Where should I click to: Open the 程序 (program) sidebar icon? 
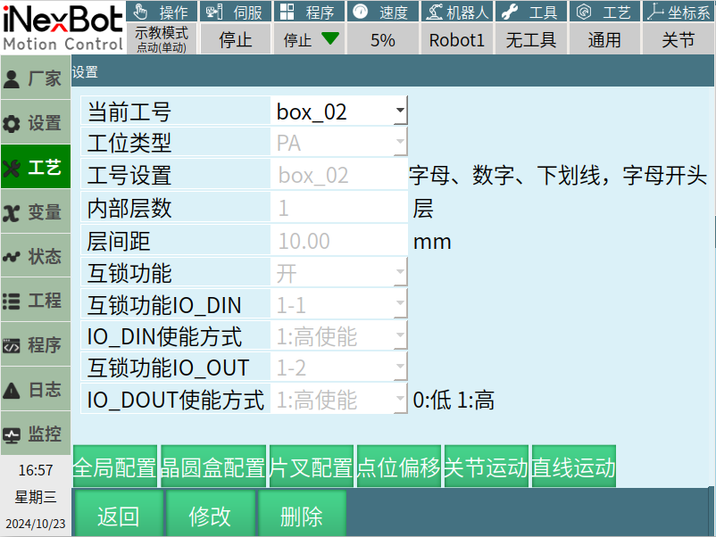[12, 346]
